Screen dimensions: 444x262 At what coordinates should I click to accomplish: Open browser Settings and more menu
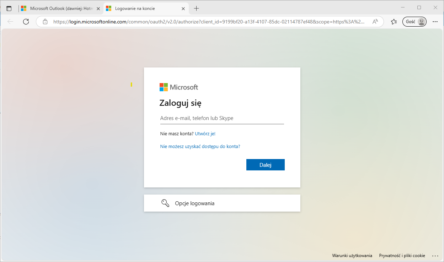[435, 22]
